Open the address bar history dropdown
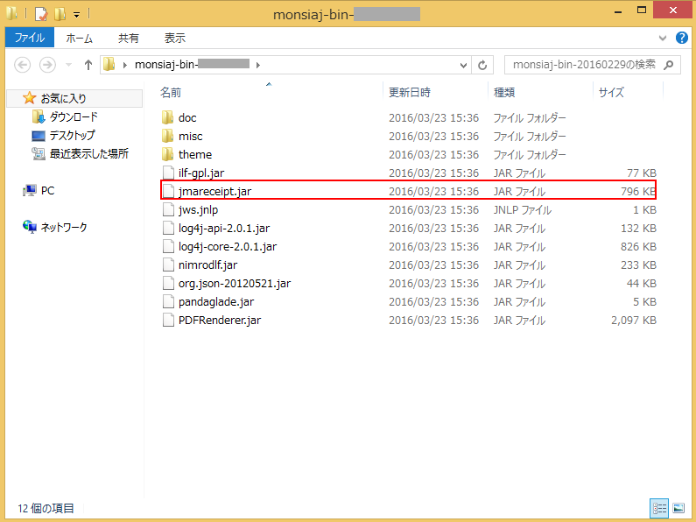 (x=463, y=65)
